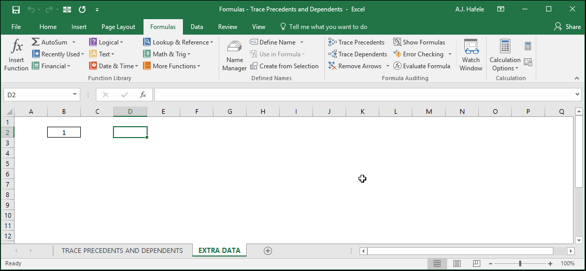586x271 pixels.
Task: Switch to the Data tab
Action: click(x=197, y=27)
